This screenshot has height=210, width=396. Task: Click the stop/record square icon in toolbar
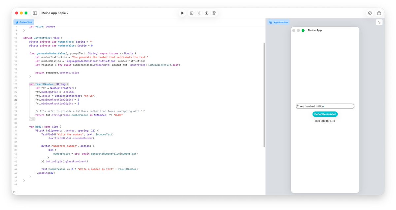[192, 13]
